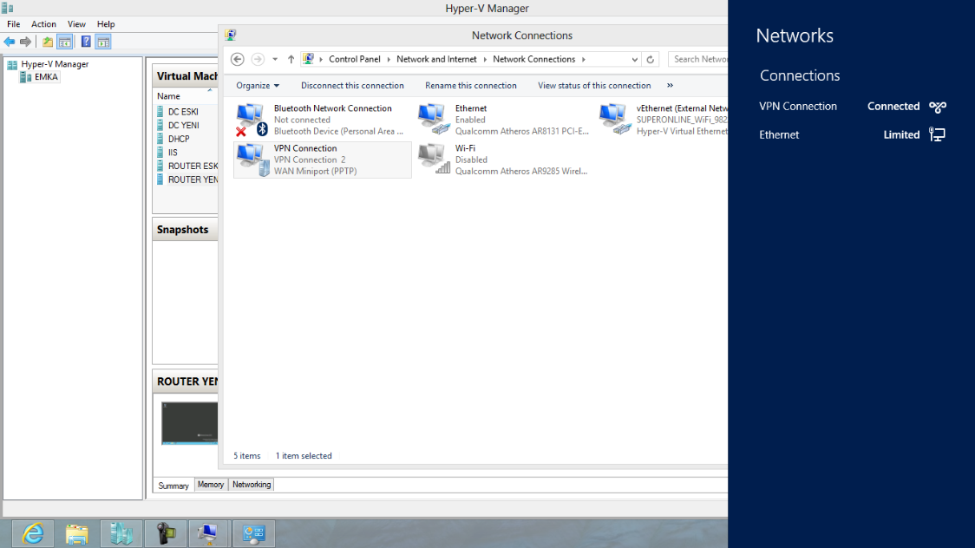Click the ROUTER YENI preview thumbnail

[x=190, y=423]
